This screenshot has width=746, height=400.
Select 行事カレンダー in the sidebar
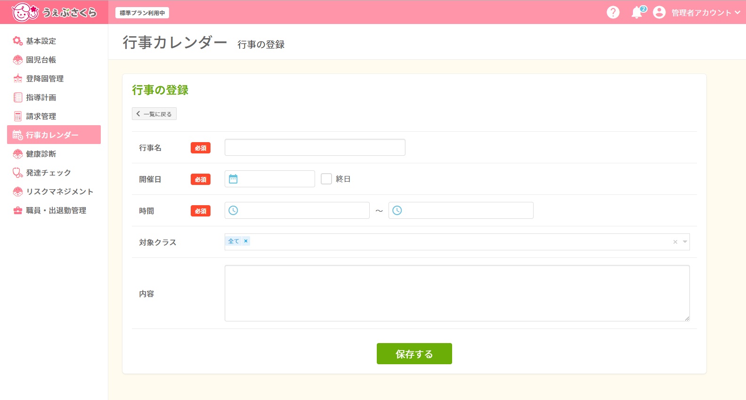[x=54, y=135]
